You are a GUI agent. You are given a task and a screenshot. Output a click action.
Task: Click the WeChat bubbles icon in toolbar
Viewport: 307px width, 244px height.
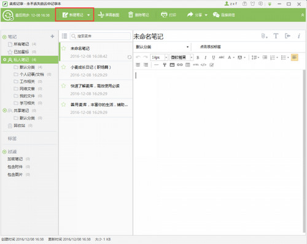click(216, 15)
